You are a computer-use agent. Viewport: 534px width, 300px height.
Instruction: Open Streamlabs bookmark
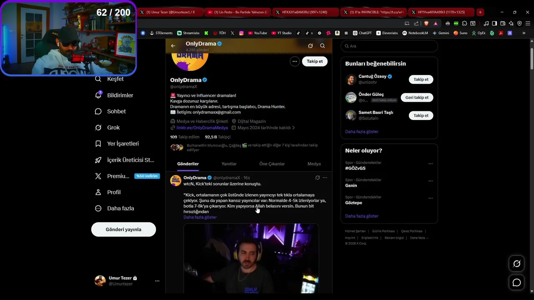pyautogui.click(x=188, y=33)
